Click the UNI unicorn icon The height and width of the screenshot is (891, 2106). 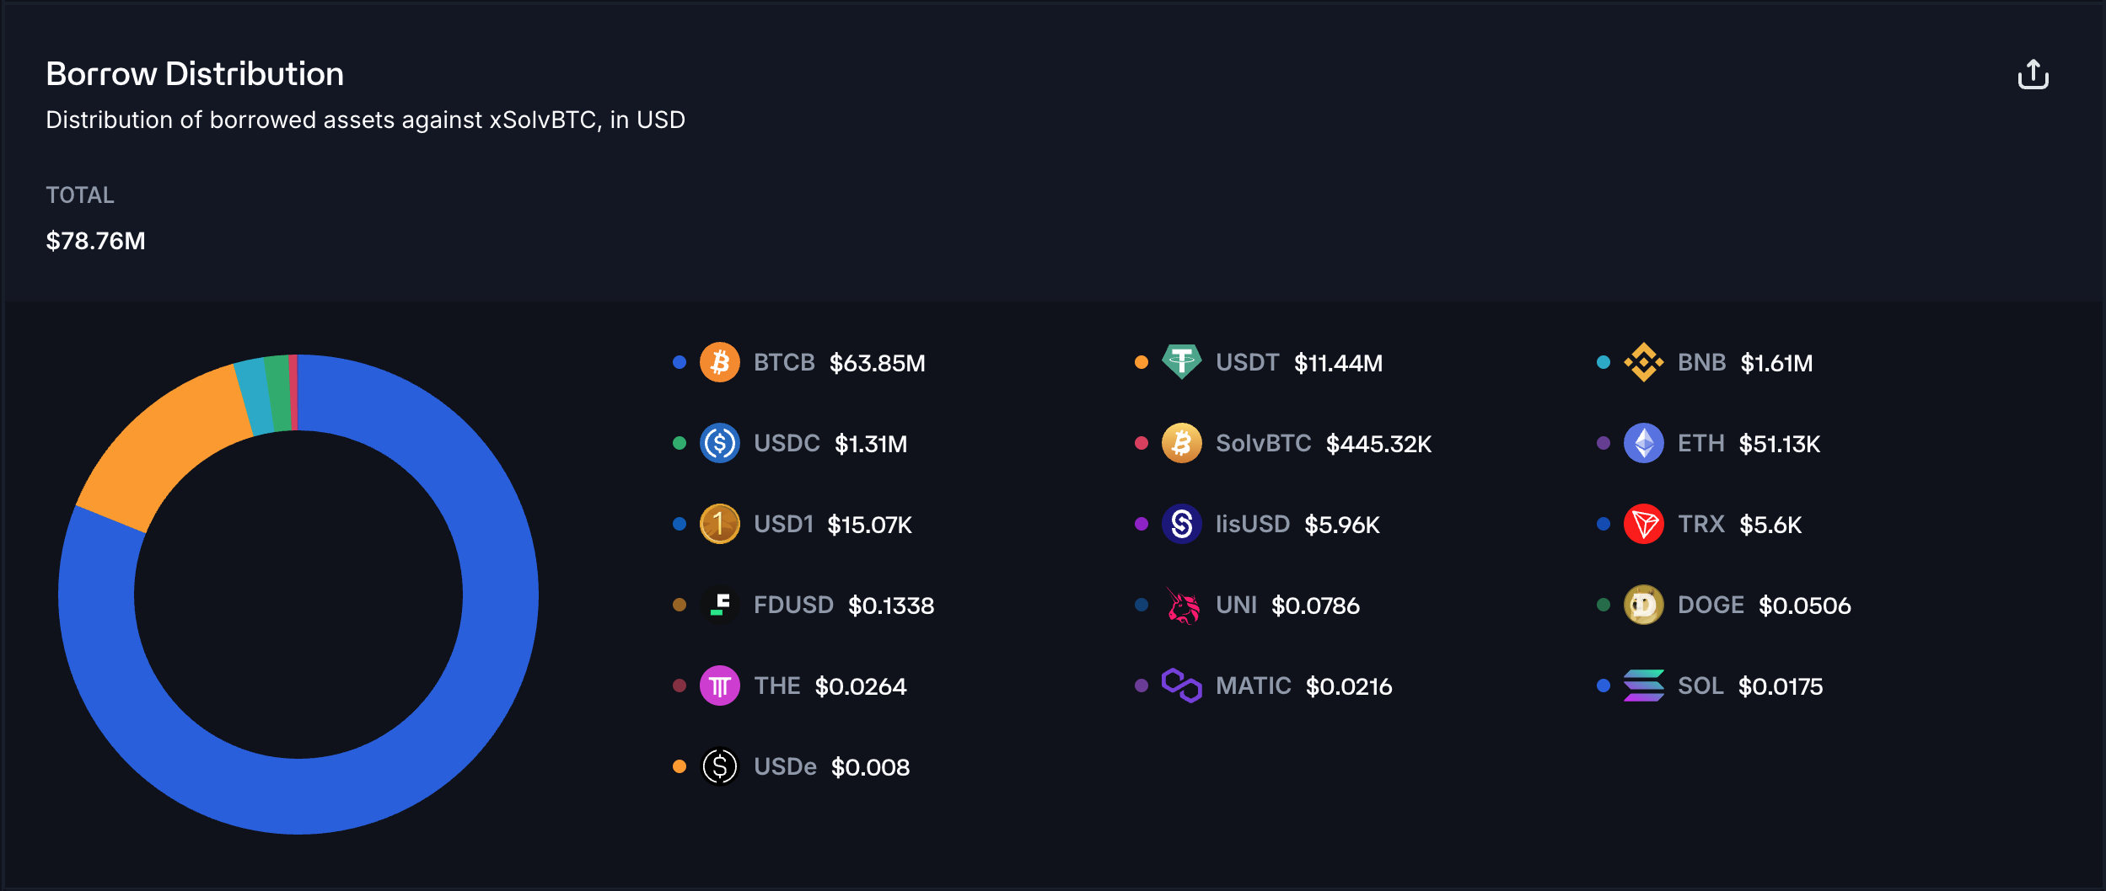point(1181,605)
